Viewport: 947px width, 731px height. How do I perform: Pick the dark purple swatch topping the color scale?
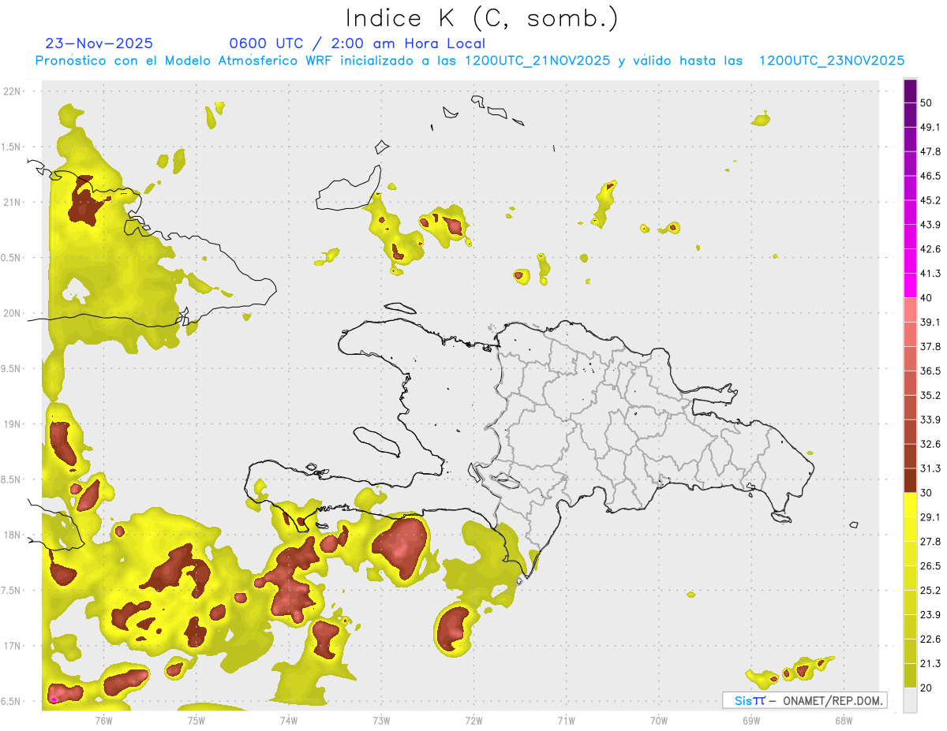click(x=910, y=91)
